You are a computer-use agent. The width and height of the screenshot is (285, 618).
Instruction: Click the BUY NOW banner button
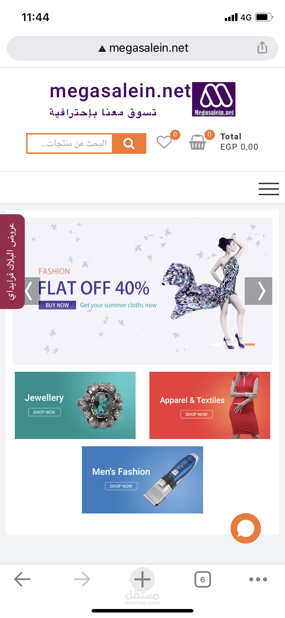[57, 305]
